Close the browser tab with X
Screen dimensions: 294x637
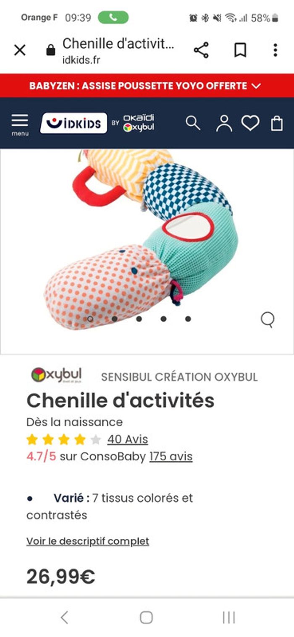coord(20,50)
